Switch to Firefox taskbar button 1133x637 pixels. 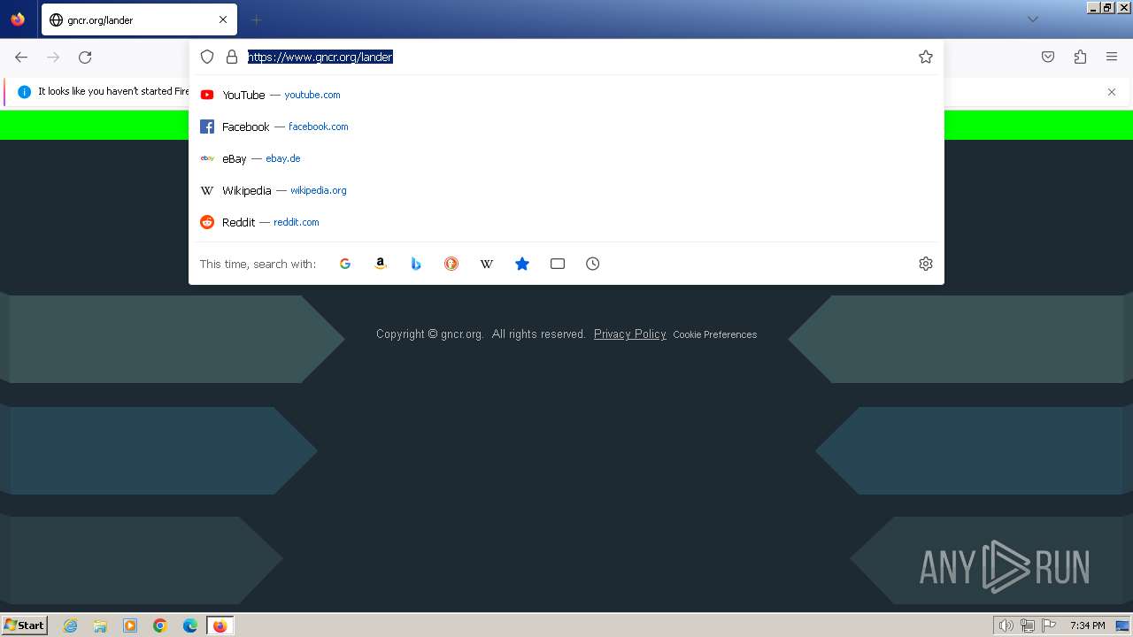[220, 625]
